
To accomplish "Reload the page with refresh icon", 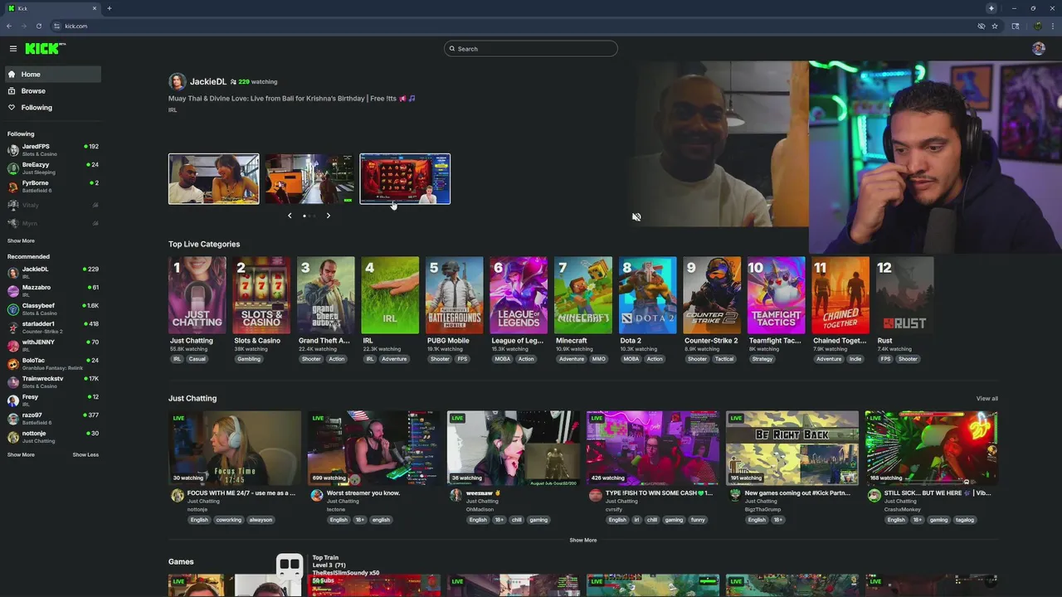I will pos(39,26).
